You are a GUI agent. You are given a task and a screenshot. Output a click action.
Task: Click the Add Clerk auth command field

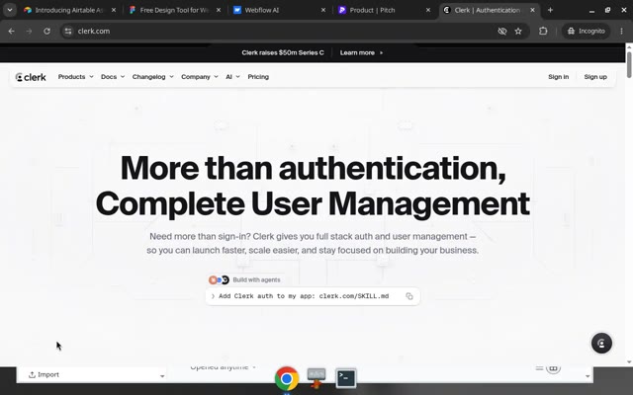[313, 296]
